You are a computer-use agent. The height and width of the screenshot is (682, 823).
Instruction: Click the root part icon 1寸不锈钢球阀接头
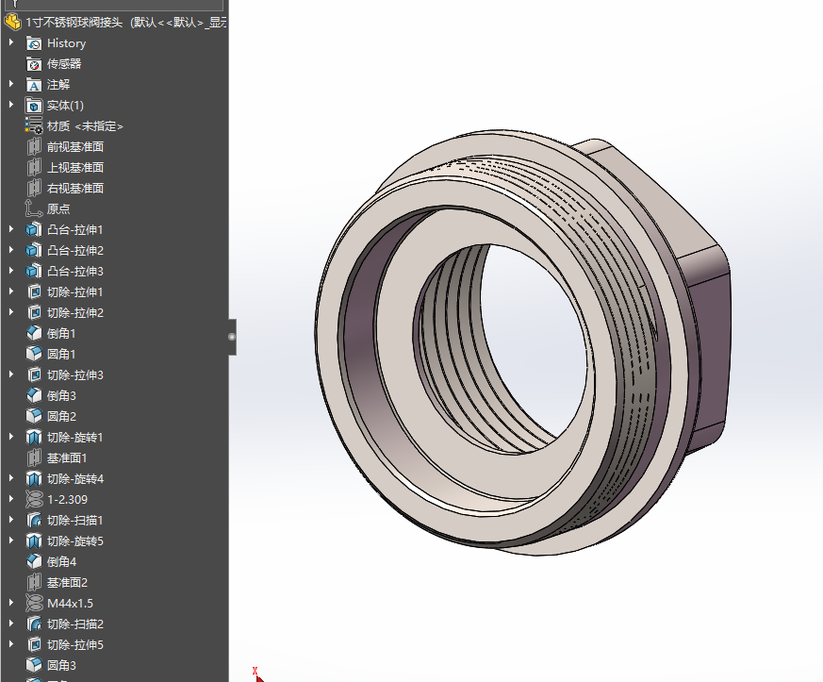(12, 23)
